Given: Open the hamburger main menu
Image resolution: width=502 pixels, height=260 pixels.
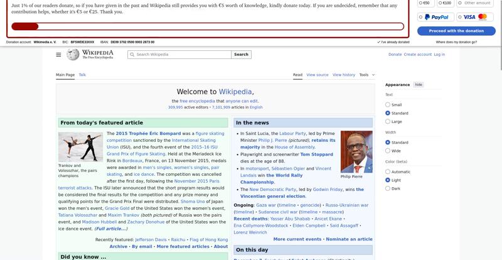Looking at the screenshot, I should pos(58,55).
